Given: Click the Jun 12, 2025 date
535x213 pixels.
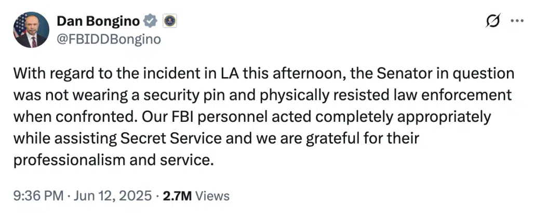Looking at the screenshot, I should point(111,196).
